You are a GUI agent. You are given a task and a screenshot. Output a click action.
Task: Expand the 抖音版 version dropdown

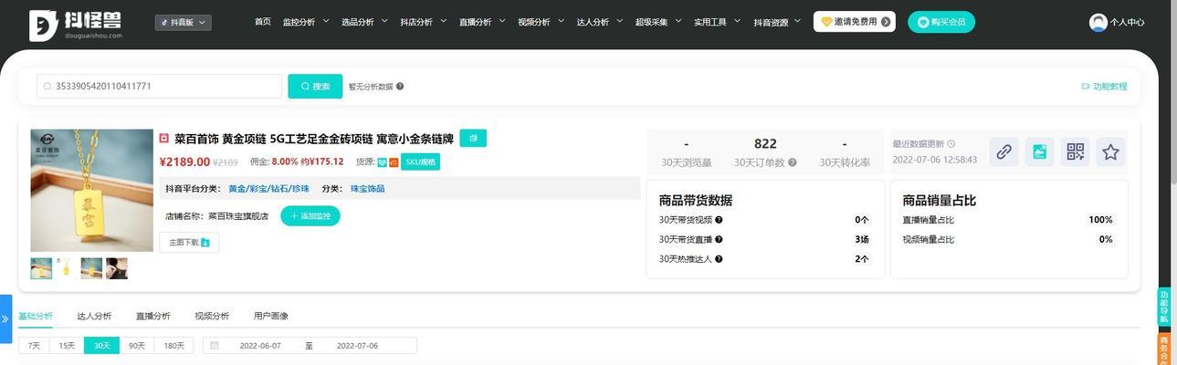(183, 22)
